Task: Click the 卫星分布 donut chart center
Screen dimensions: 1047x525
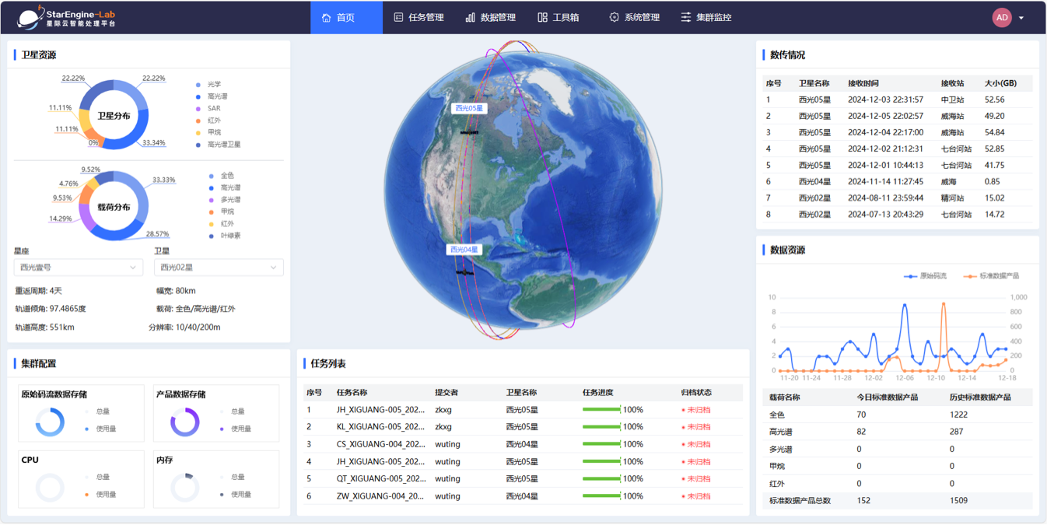Action: pos(114,115)
